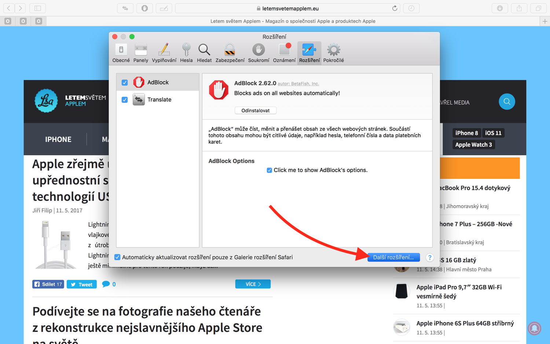Open help with the question mark button
Screen dimensions: 550x344
[430, 257]
